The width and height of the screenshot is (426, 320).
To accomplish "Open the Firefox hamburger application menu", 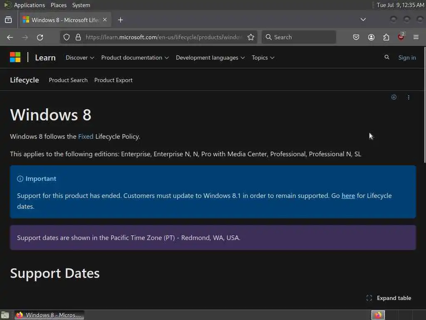I will pos(416,37).
